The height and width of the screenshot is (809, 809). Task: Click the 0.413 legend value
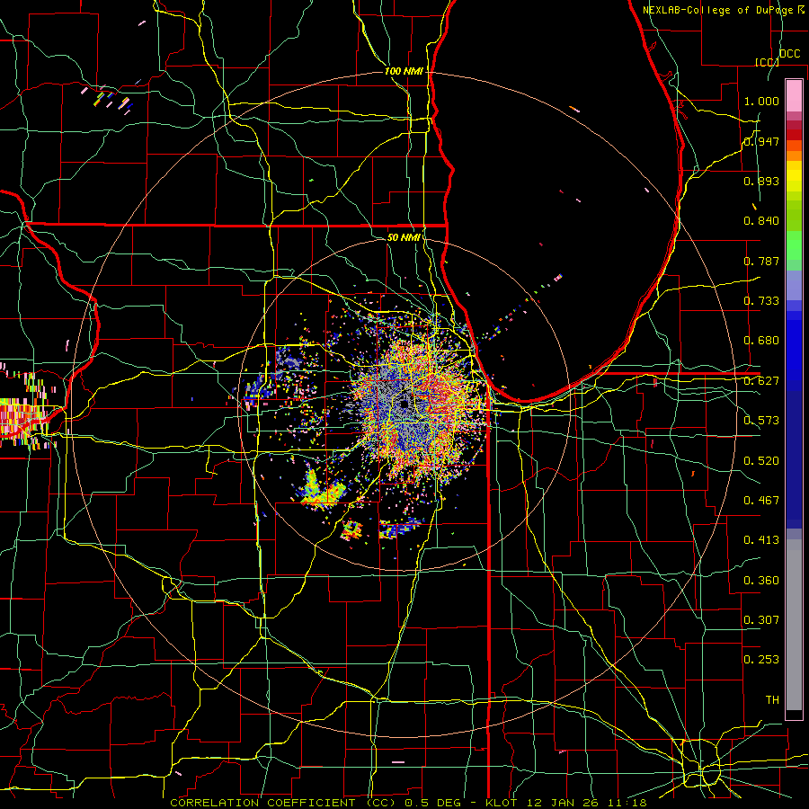761,540
